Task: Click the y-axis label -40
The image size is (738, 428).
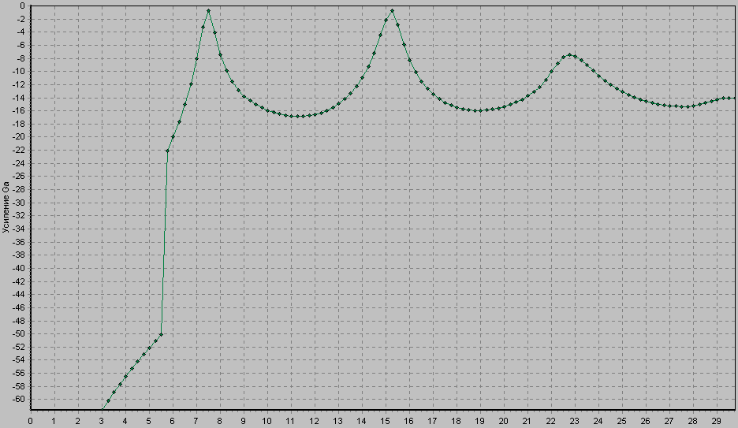Action: 17,268
